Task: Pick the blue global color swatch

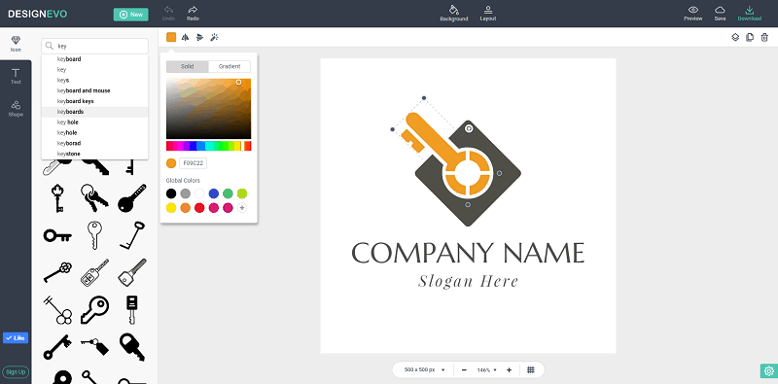Action: [213, 193]
